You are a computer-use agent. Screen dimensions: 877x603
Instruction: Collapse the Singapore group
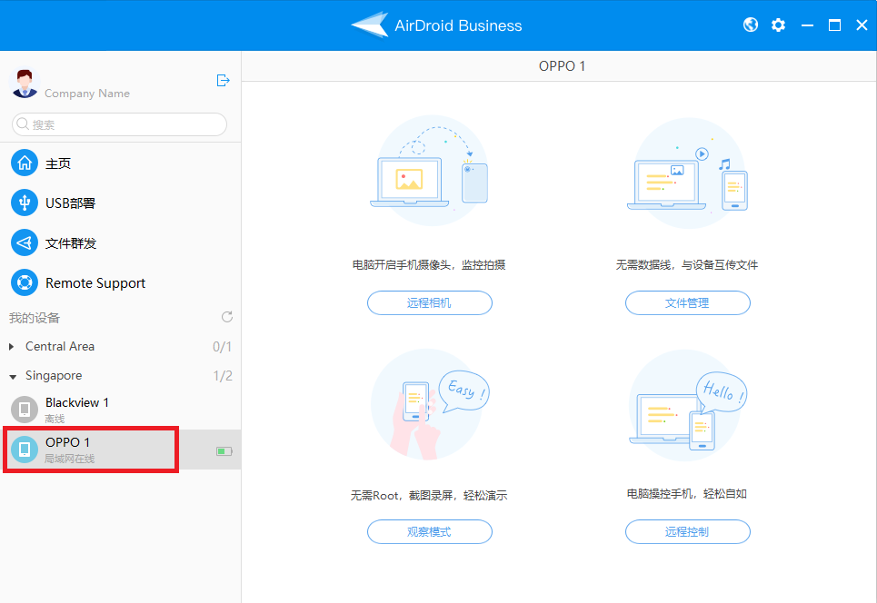point(13,376)
